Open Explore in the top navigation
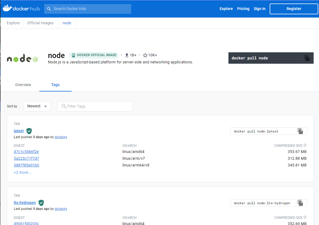The image size is (319, 225). coord(226,9)
